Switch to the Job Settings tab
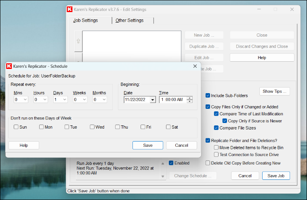 pyautogui.click(x=90, y=20)
